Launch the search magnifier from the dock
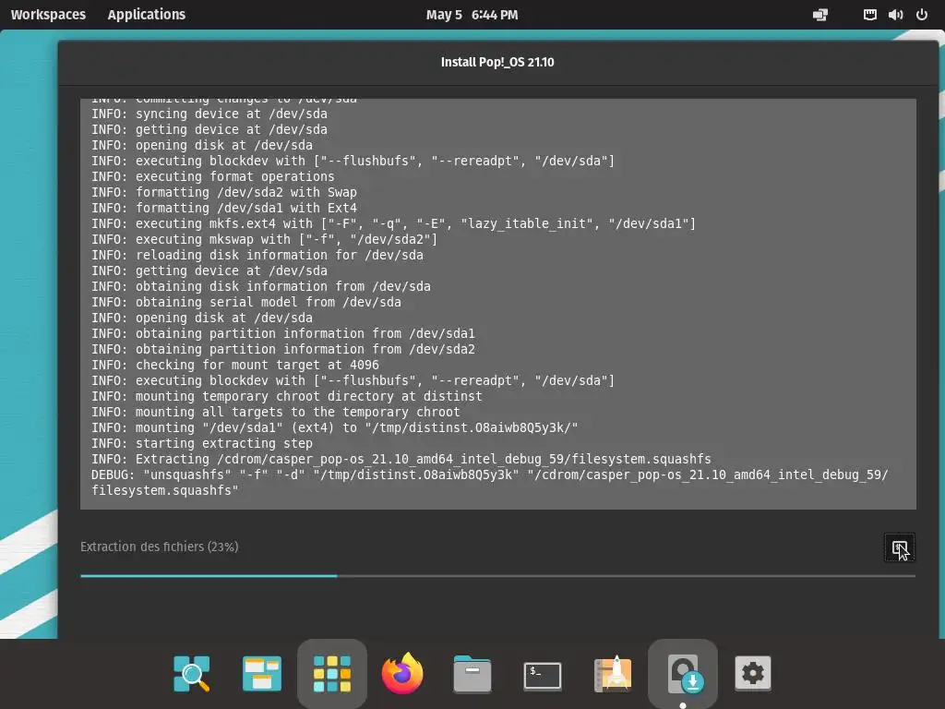The width and height of the screenshot is (945, 709). 192,673
